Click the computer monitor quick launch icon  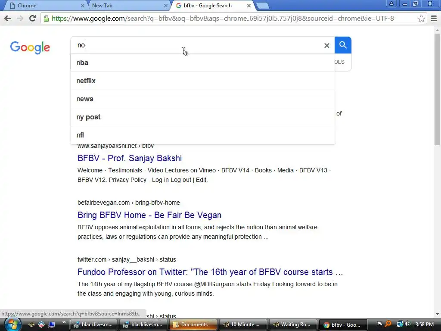tap(52, 325)
